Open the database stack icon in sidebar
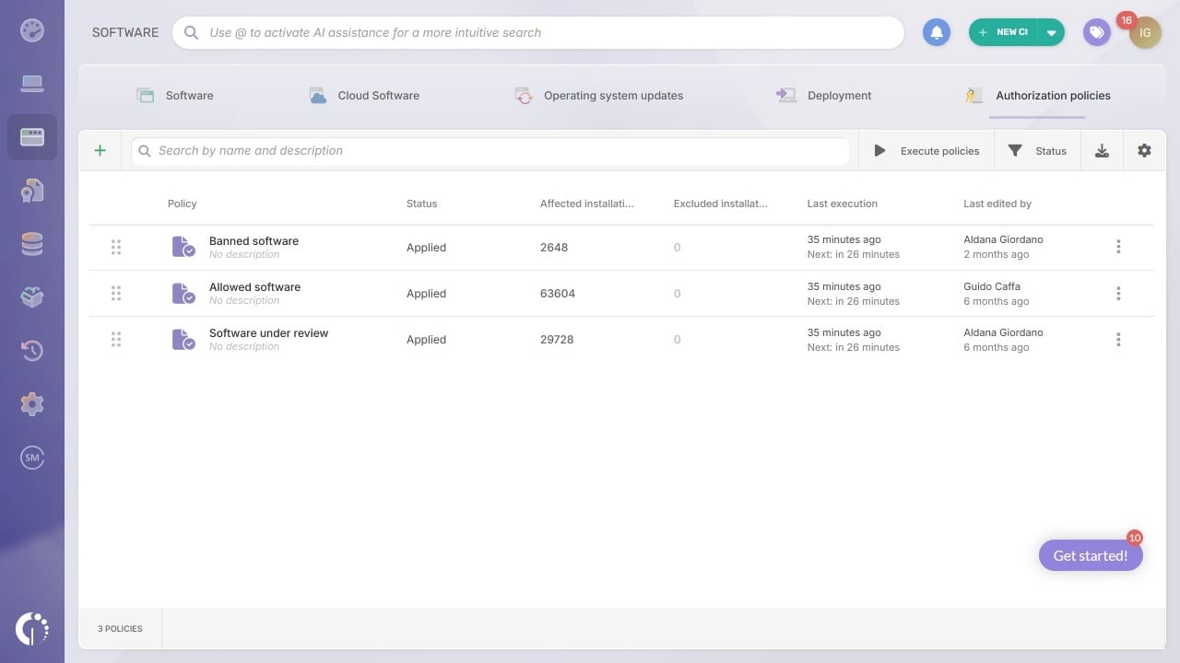 32,244
